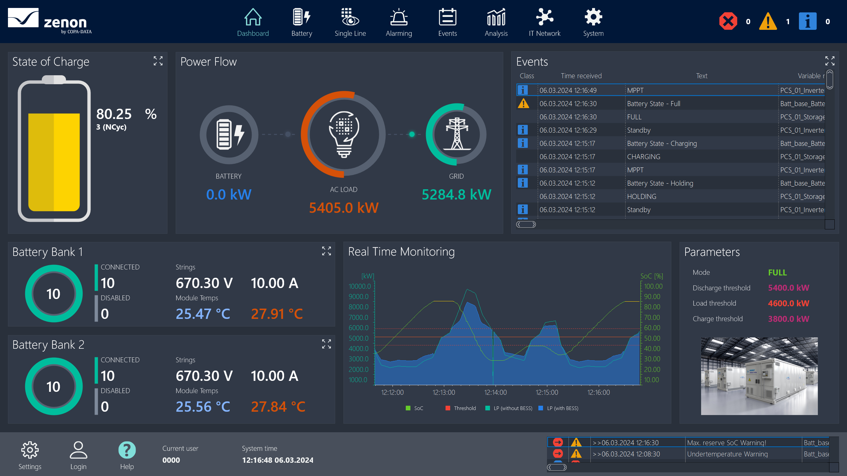The height and width of the screenshot is (476, 847).
Task: Open the IT Network view
Action: click(x=544, y=18)
